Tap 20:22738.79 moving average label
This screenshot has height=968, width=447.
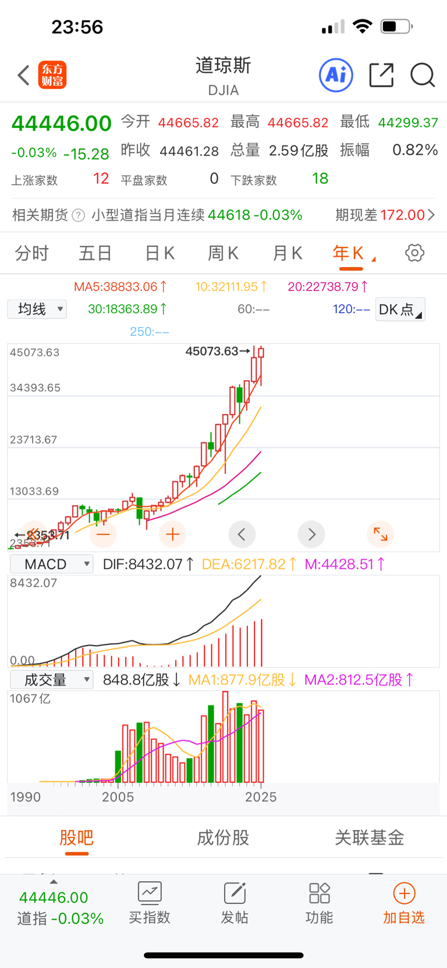tap(328, 286)
